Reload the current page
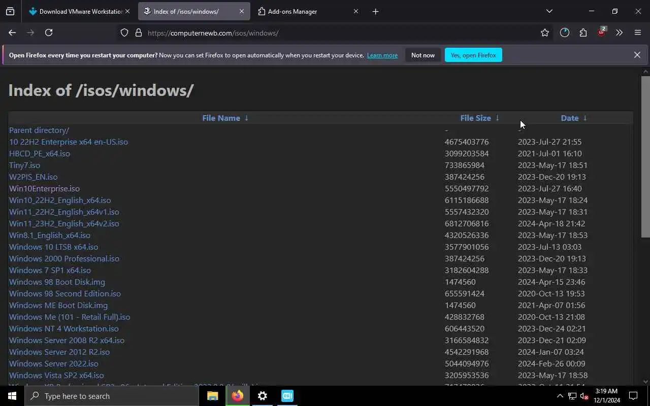This screenshot has width=650, height=406. tap(49, 32)
